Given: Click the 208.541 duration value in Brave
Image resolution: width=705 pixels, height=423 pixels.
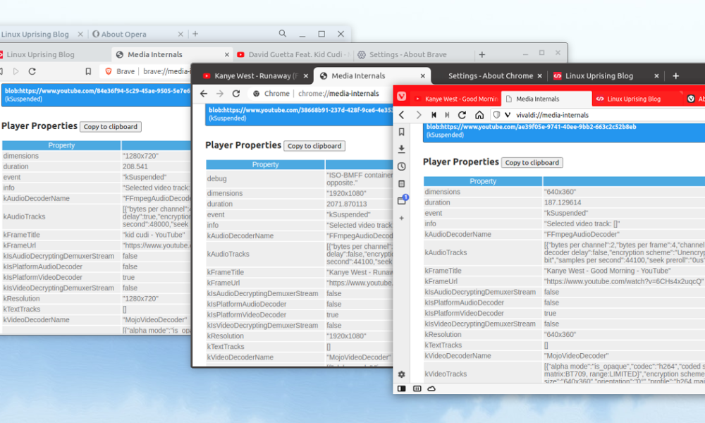Looking at the screenshot, I should coord(135,166).
